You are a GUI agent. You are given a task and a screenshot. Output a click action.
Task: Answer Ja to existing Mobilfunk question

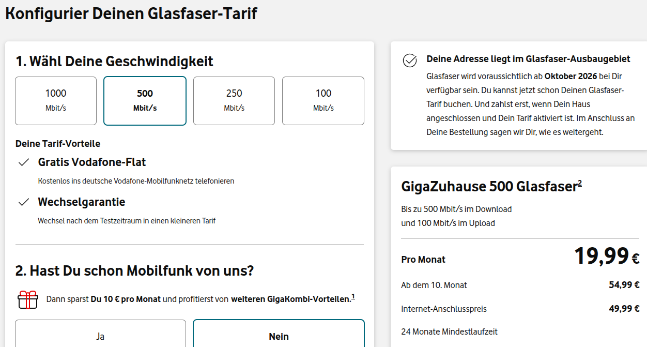pos(100,334)
